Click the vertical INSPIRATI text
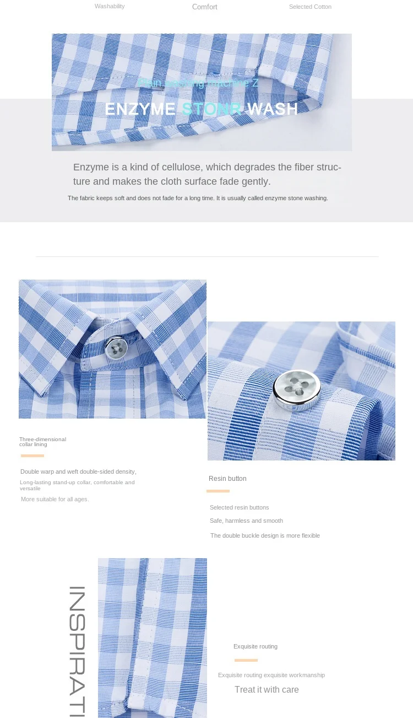 [x=77, y=651]
